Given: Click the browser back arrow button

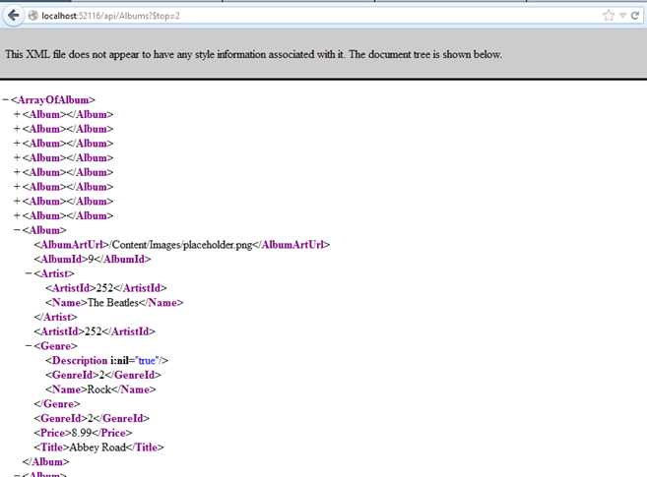Looking at the screenshot, I should [x=13, y=16].
